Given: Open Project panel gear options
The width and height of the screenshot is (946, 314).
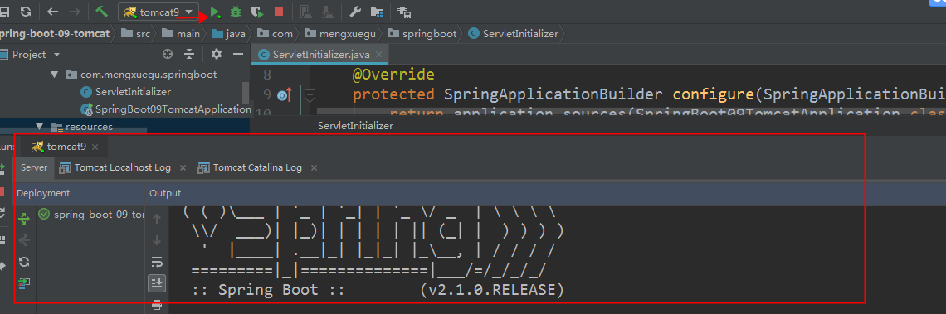Looking at the screenshot, I should [217, 54].
